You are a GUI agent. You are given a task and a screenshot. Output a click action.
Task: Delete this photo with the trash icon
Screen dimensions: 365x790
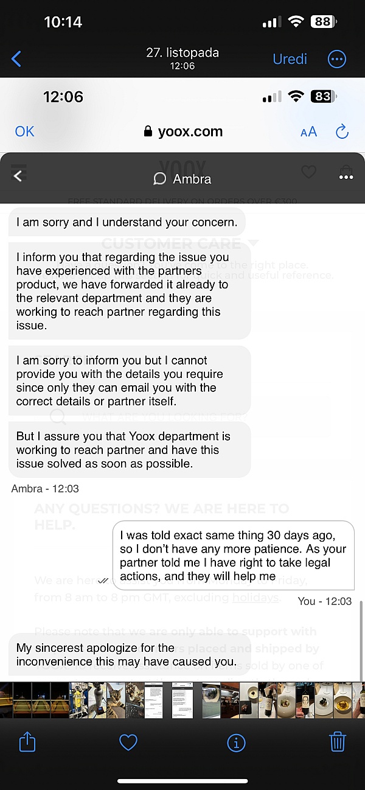(338, 742)
